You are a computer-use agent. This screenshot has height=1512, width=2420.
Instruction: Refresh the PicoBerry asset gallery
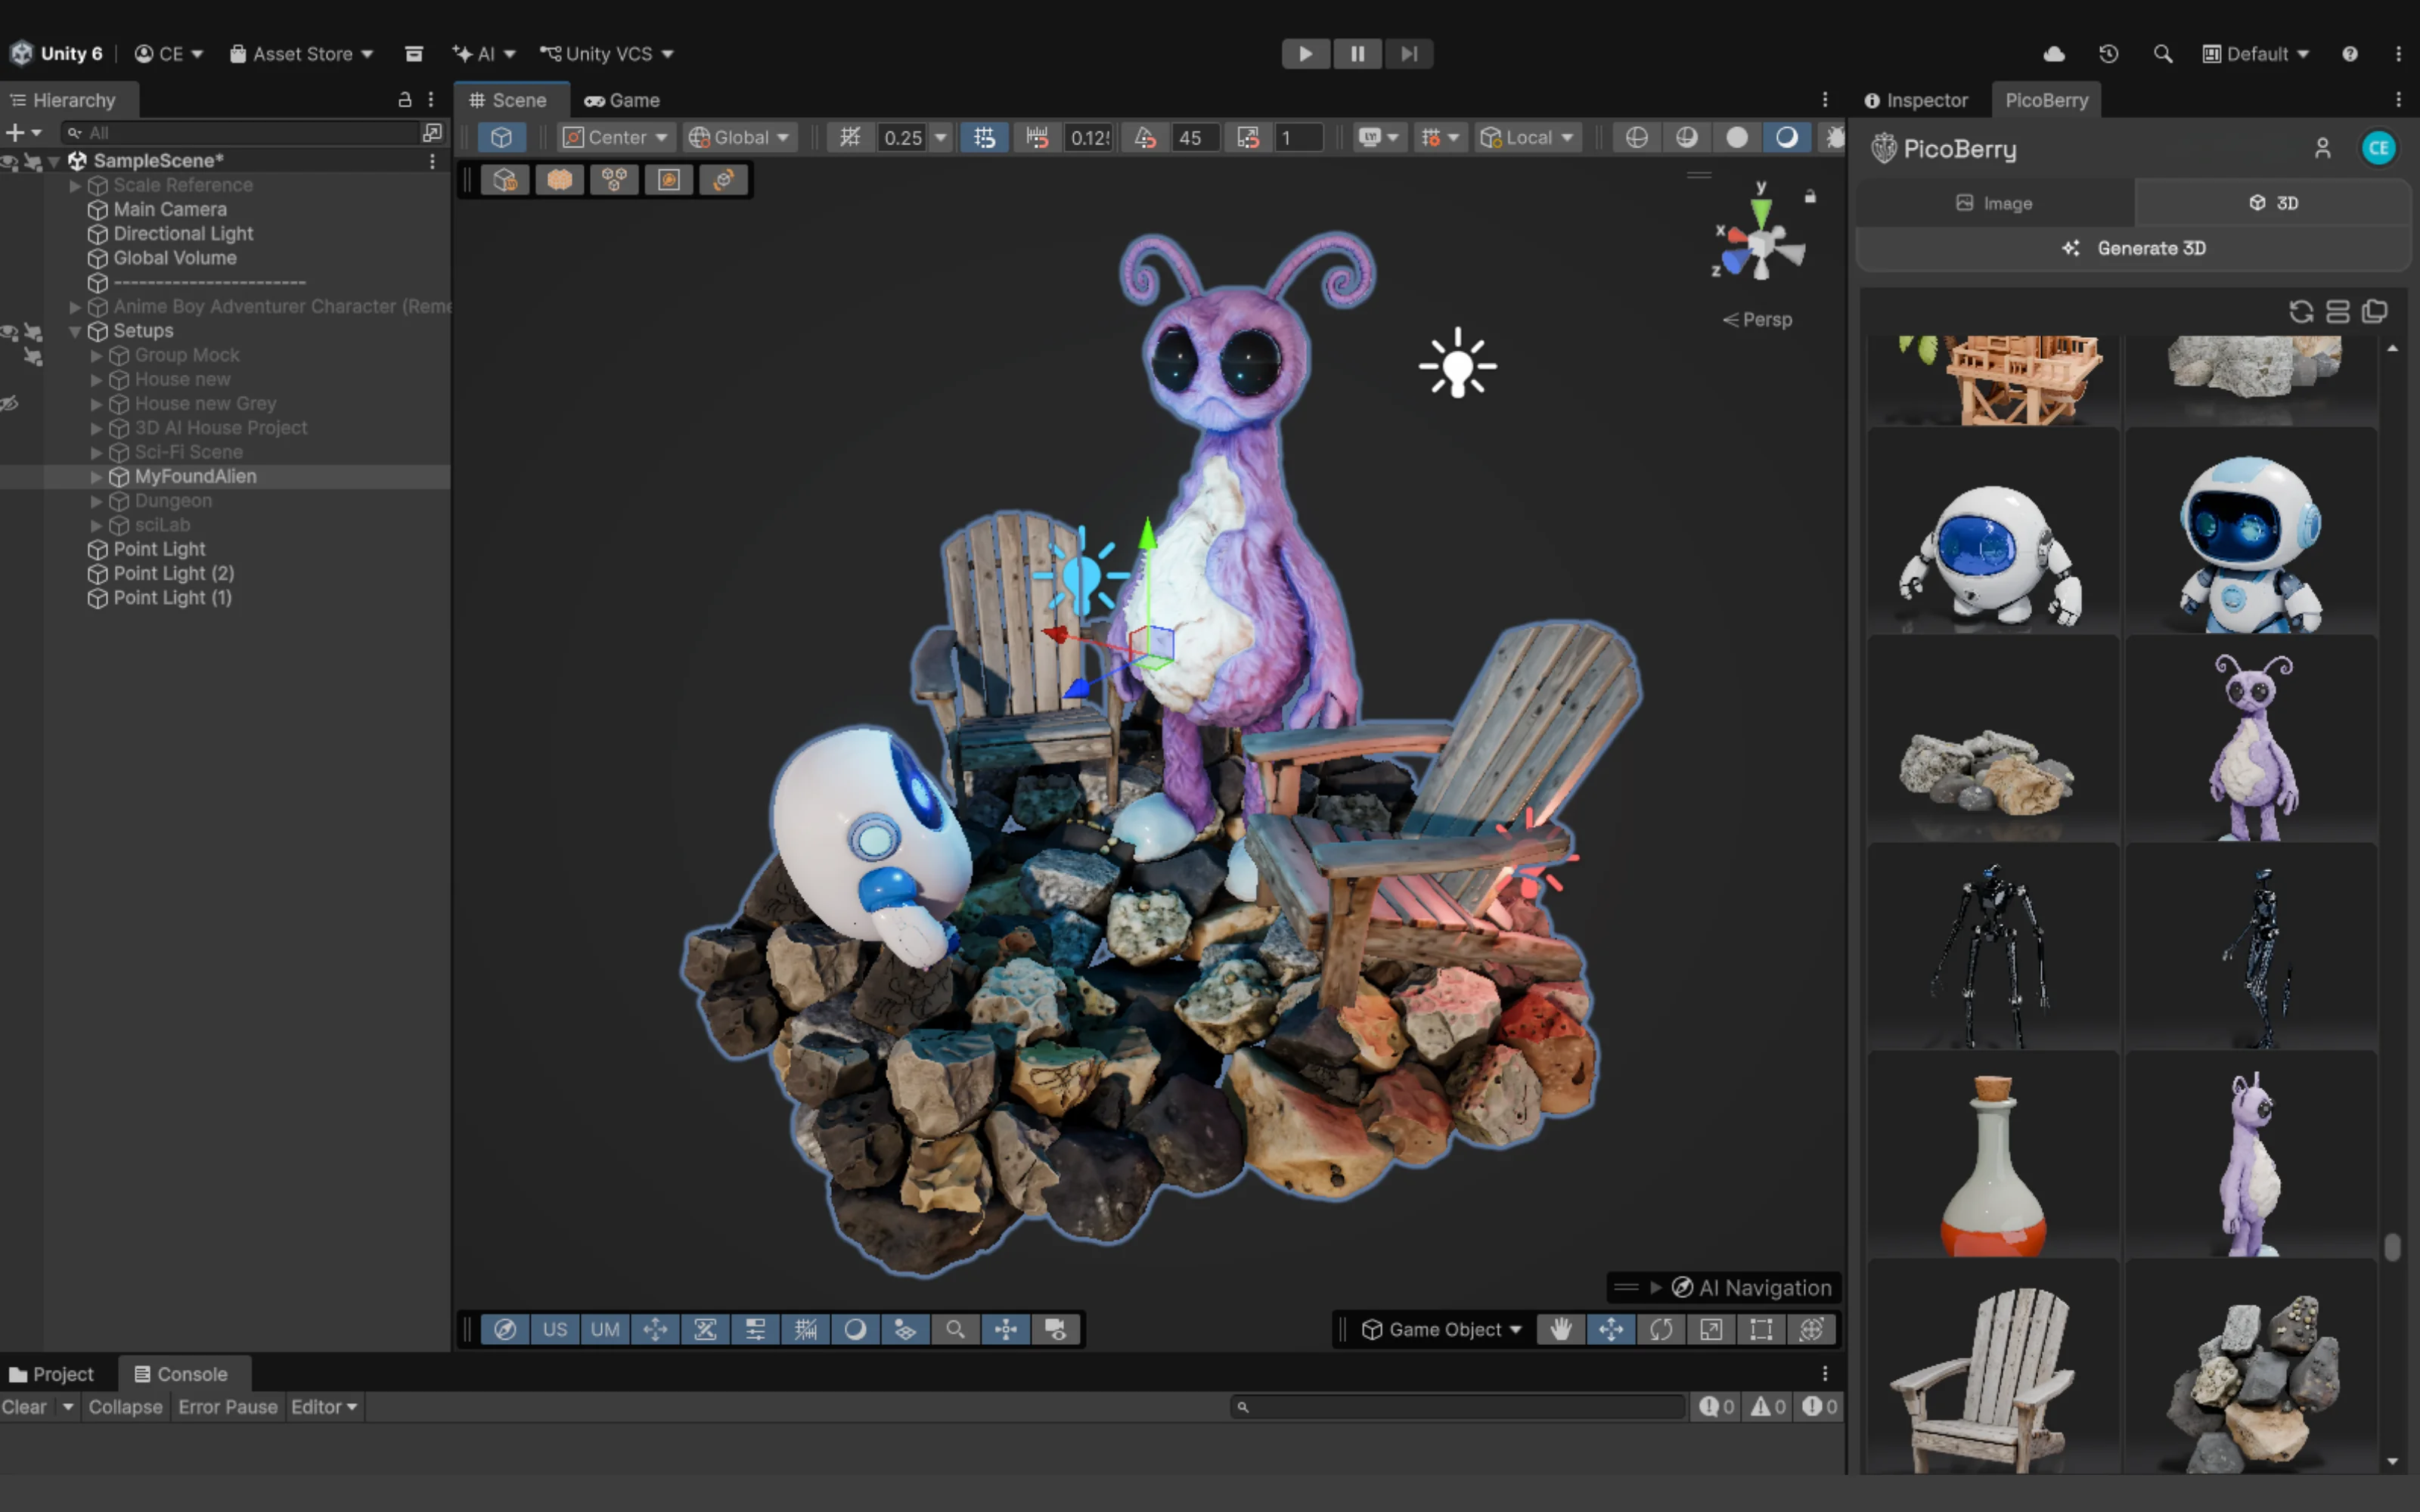(x=2301, y=312)
